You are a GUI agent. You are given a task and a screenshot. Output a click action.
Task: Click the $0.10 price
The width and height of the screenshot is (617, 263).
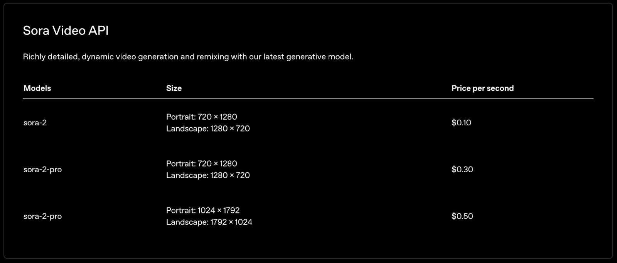461,123
